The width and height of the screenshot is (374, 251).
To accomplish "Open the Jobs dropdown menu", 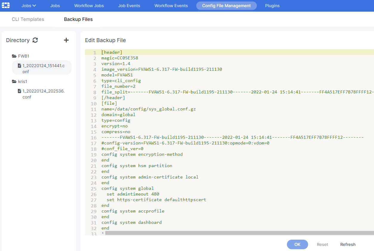I will click(x=28, y=5).
